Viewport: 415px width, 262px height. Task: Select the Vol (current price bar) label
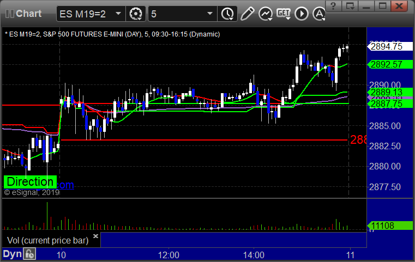click(47, 240)
